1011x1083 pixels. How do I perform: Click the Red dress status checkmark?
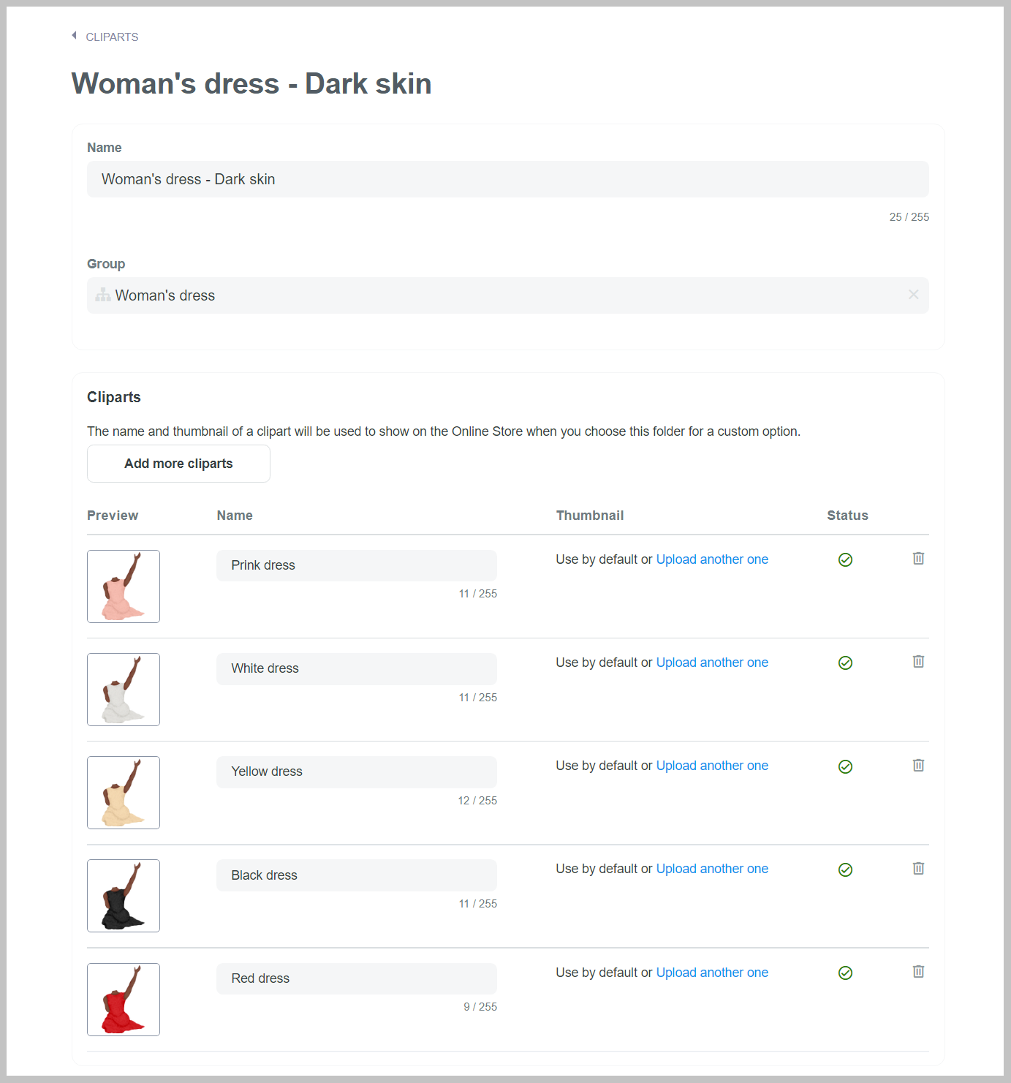tap(845, 973)
